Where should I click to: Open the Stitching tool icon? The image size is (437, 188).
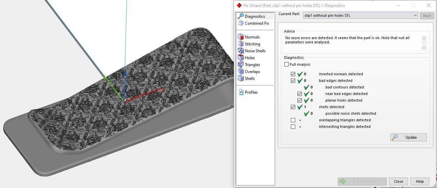coord(241,44)
